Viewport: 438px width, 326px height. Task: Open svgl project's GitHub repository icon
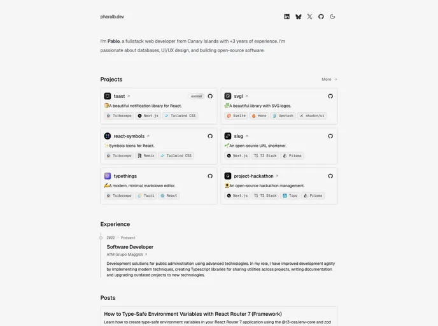(330, 96)
